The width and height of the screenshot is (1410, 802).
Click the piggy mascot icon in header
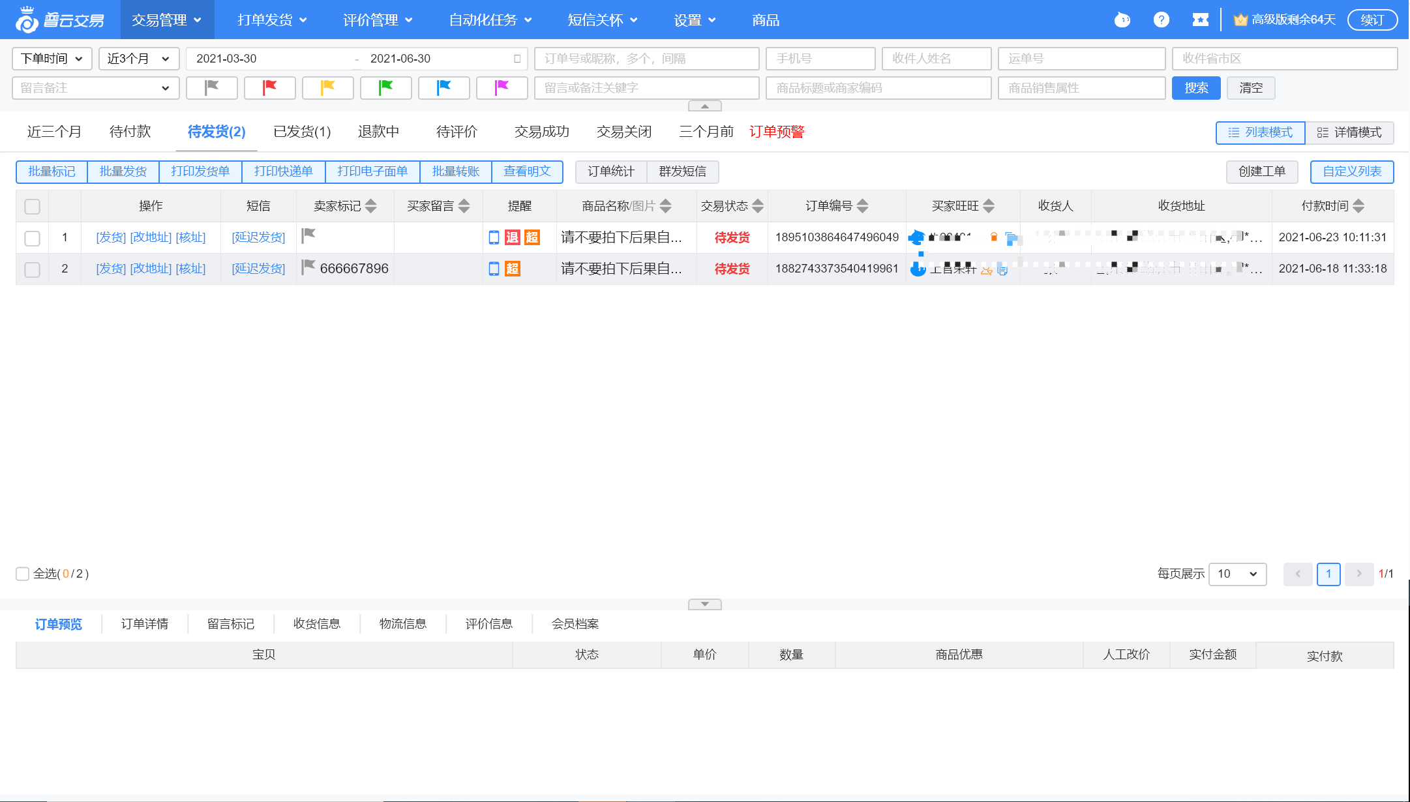1122,20
